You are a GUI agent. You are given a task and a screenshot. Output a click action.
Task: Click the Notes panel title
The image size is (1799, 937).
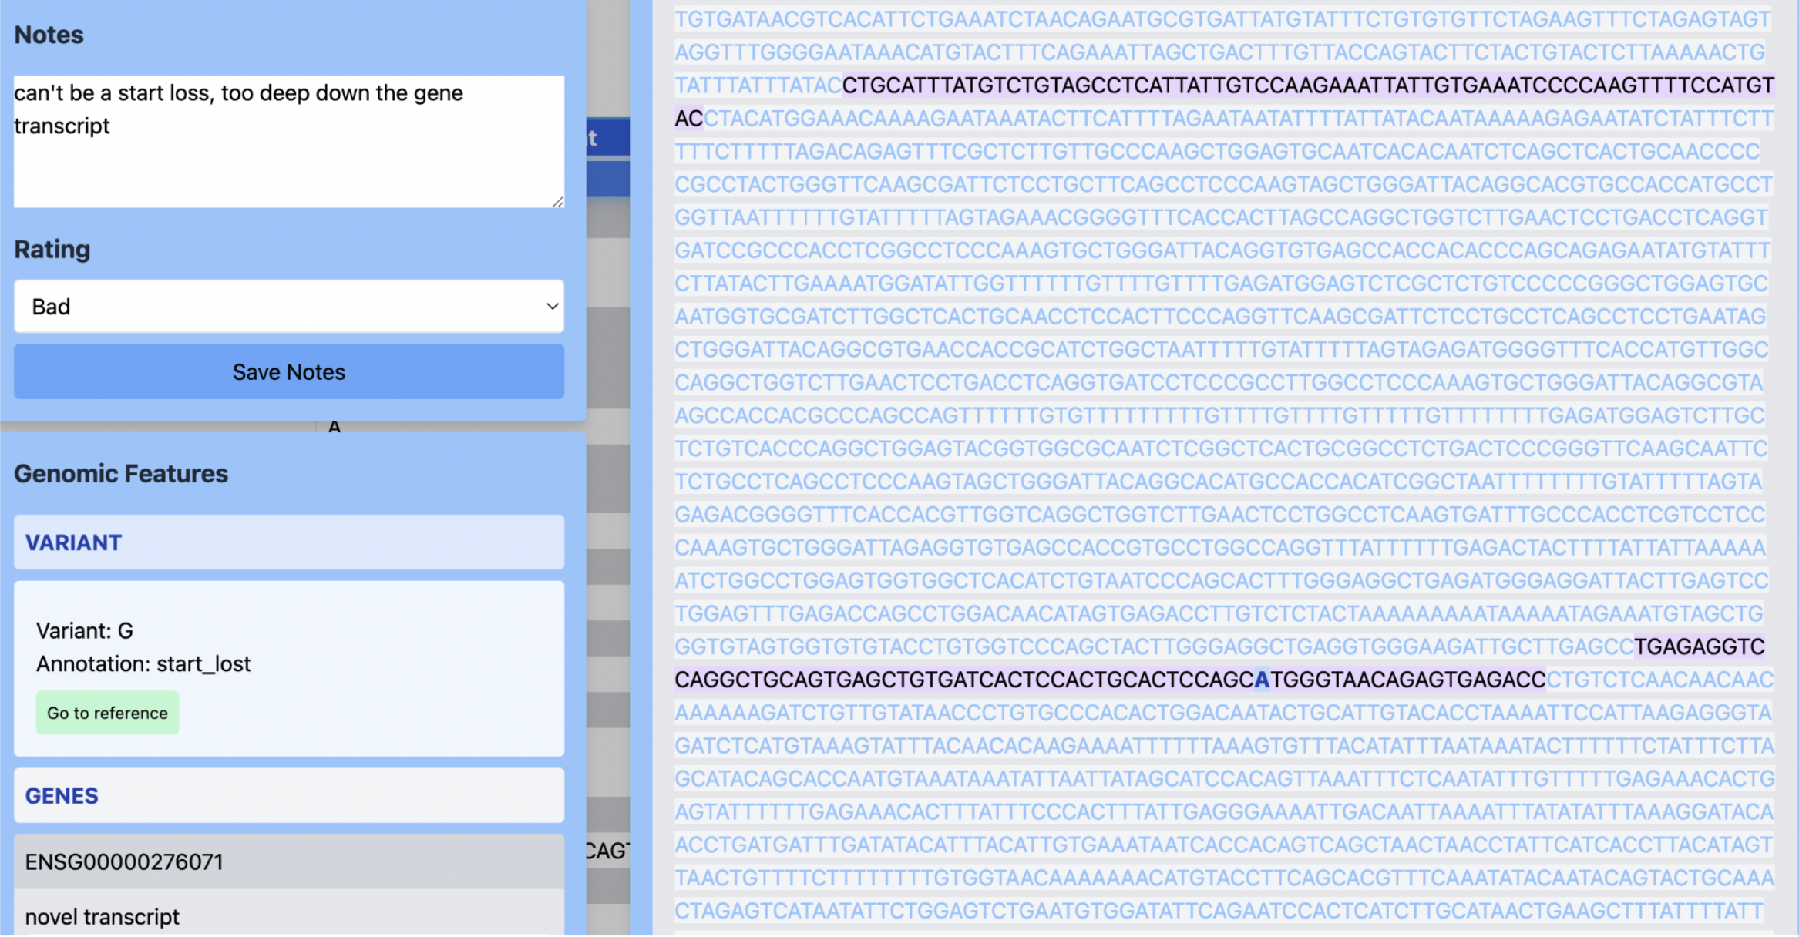tap(49, 34)
